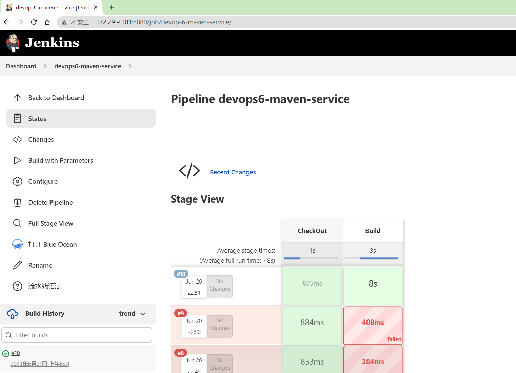516x373 pixels.
Task: Expand chevron after devops6-maven-service breadcrumb
Action: [130, 66]
